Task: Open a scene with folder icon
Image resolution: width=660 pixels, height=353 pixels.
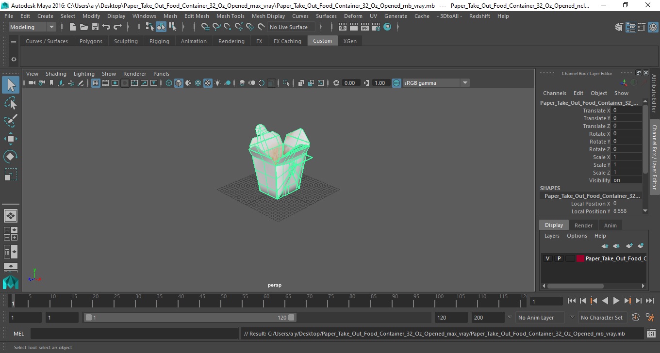Action: coord(84,27)
